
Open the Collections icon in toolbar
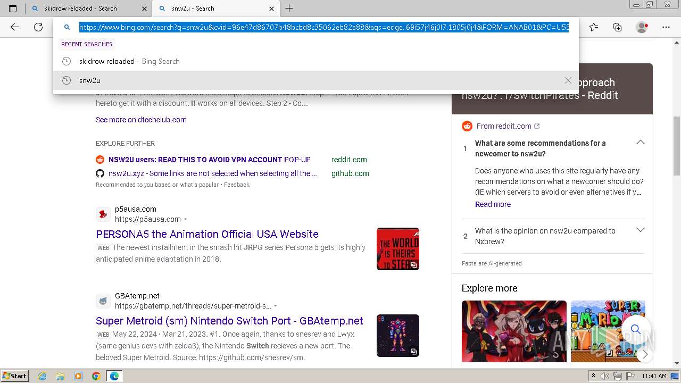click(617, 27)
